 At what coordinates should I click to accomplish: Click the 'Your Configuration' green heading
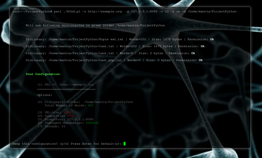coord(43,74)
